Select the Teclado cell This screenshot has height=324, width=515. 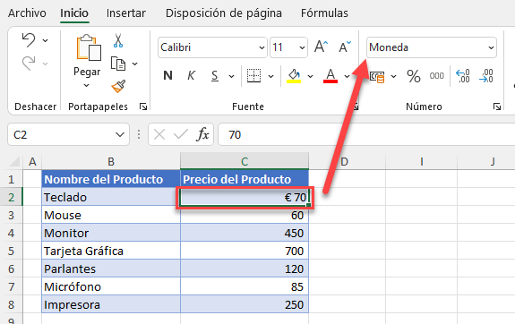click(x=111, y=197)
